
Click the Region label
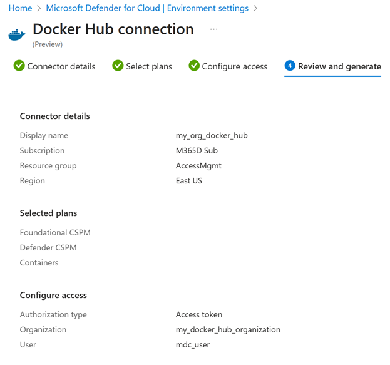[x=33, y=181]
